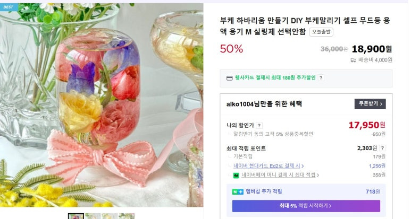This screenshot has height=219, width=411.
Task: Click the BEST badge on product image
Action: click(x=9, y=7)
